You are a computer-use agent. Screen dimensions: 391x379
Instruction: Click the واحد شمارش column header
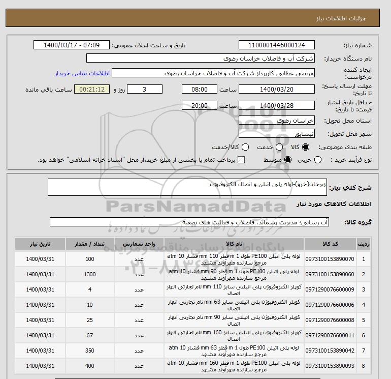click(139, 244)
